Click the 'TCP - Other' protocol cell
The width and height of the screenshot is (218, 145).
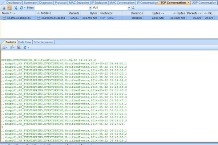pos(107,18)
